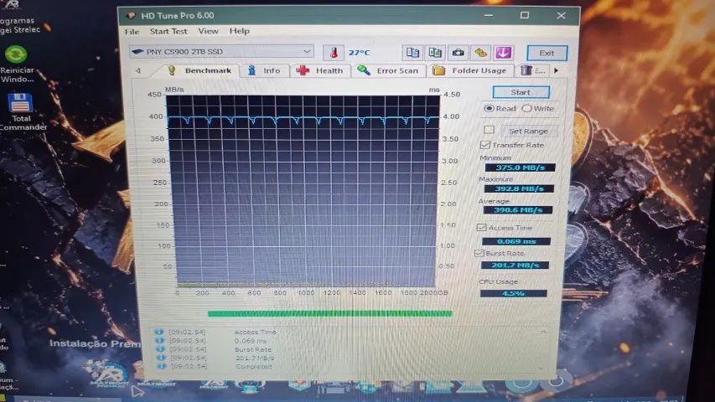Image resolution: width=715 pixels, height=402 pixels.
Task: Switch to the Folder Usage tab
Action: click(470, 70)
